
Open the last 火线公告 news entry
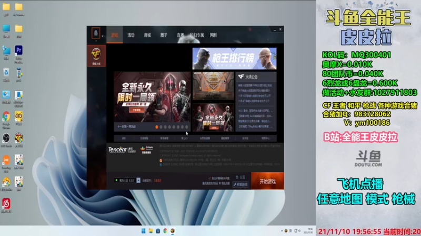[255, 126]
